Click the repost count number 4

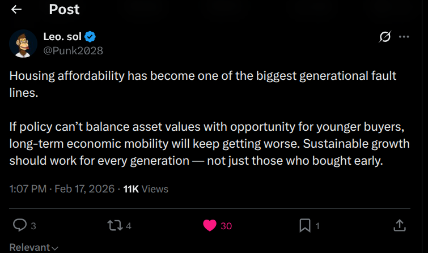coord(129,226)
